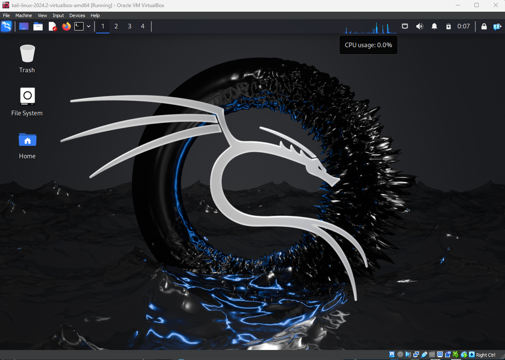Open the terminal emulator
This screenshot has width=505, height=360.
click(x=79, y=26)
